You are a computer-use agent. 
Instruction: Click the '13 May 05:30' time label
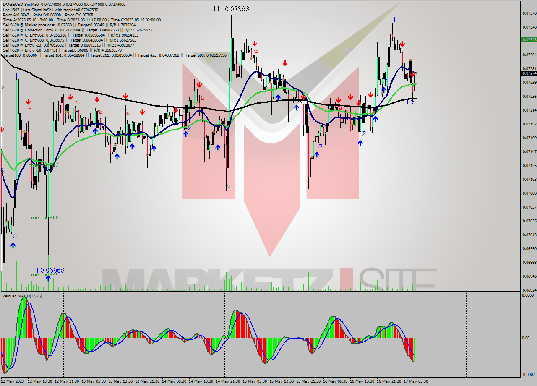(94, 381)
